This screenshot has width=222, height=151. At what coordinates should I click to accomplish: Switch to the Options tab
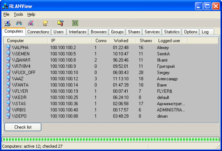point(191,32)
